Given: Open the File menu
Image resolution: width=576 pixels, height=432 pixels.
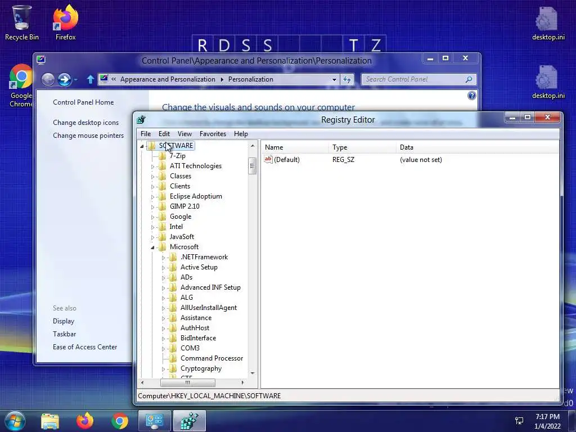Looking at the screenshot, I should pyautogui.click(x=146, y=134).
